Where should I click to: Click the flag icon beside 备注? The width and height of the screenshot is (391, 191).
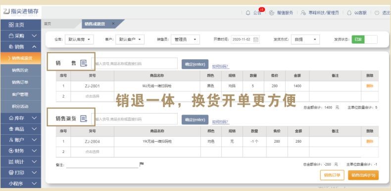click(142, 164)
